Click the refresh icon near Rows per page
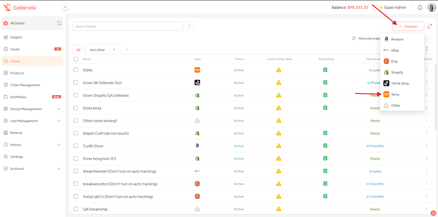The image size is (438, 217). click(354, 38)
